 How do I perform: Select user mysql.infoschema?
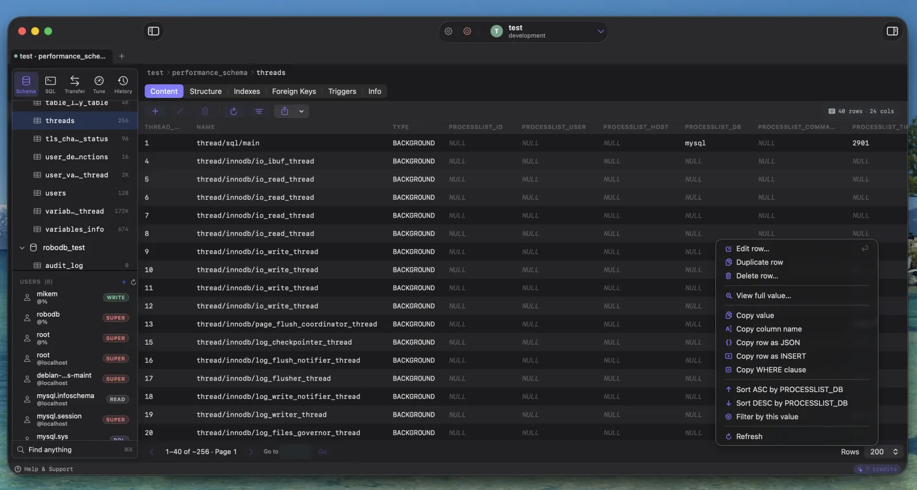coord(75,399)
